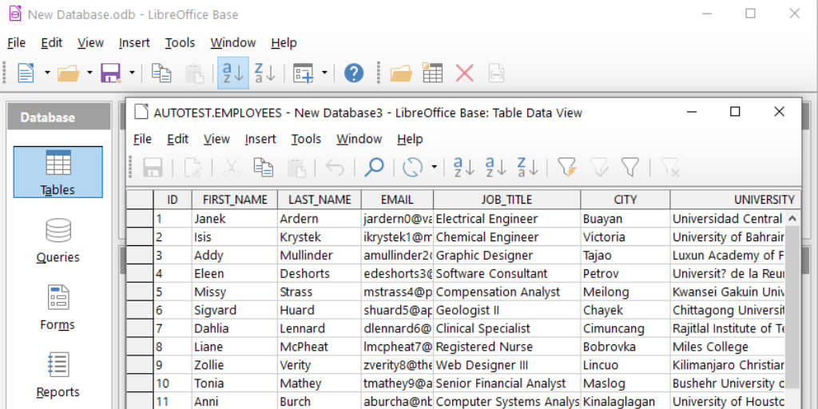Image resolution: width=818 pixels, height=409 pixels.
Task: Open Edit menu in main Base window
Action: tap(52, 43)
